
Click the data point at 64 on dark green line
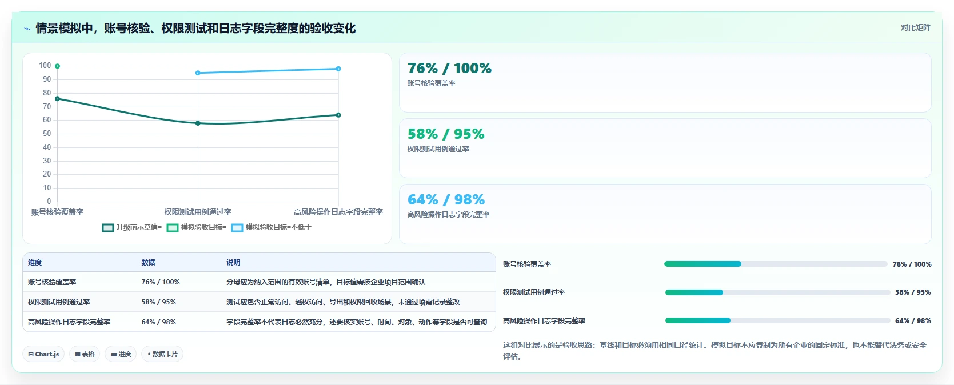pos(338,115)
